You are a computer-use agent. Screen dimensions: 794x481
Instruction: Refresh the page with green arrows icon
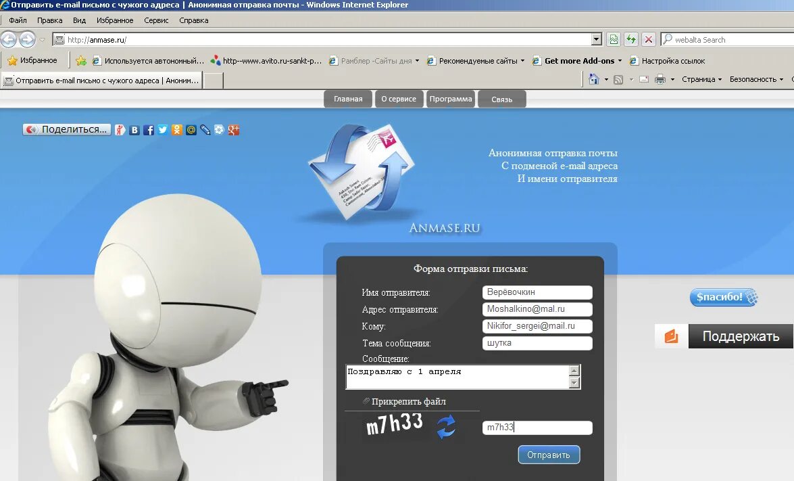coord(631,39)
